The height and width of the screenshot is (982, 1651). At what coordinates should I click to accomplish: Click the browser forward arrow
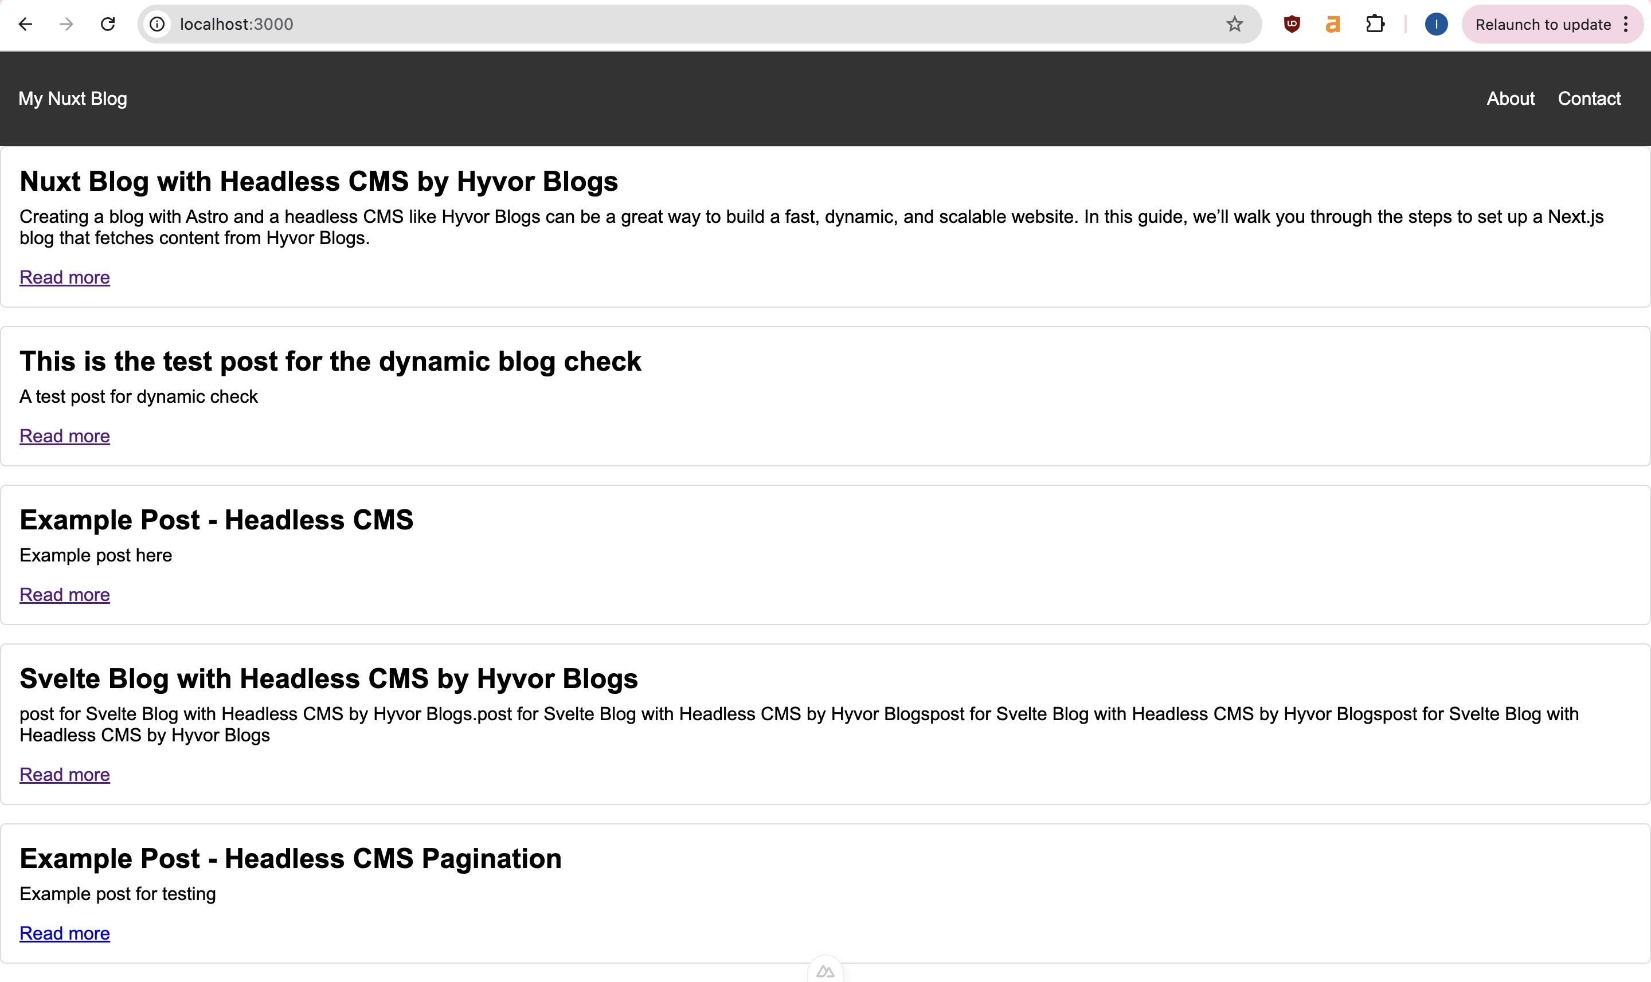tap(66, 25)
